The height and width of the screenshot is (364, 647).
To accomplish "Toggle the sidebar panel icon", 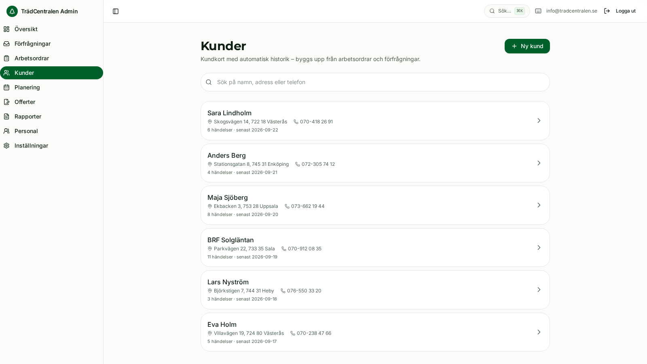I will coord(116,11).
